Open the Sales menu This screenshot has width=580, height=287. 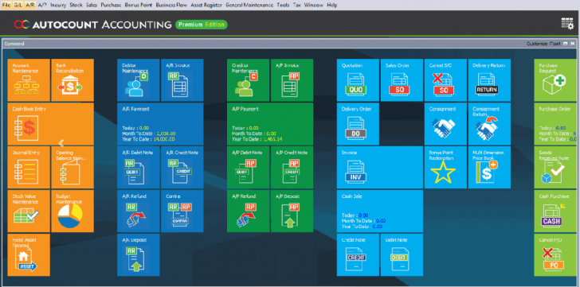coord(92,5)
